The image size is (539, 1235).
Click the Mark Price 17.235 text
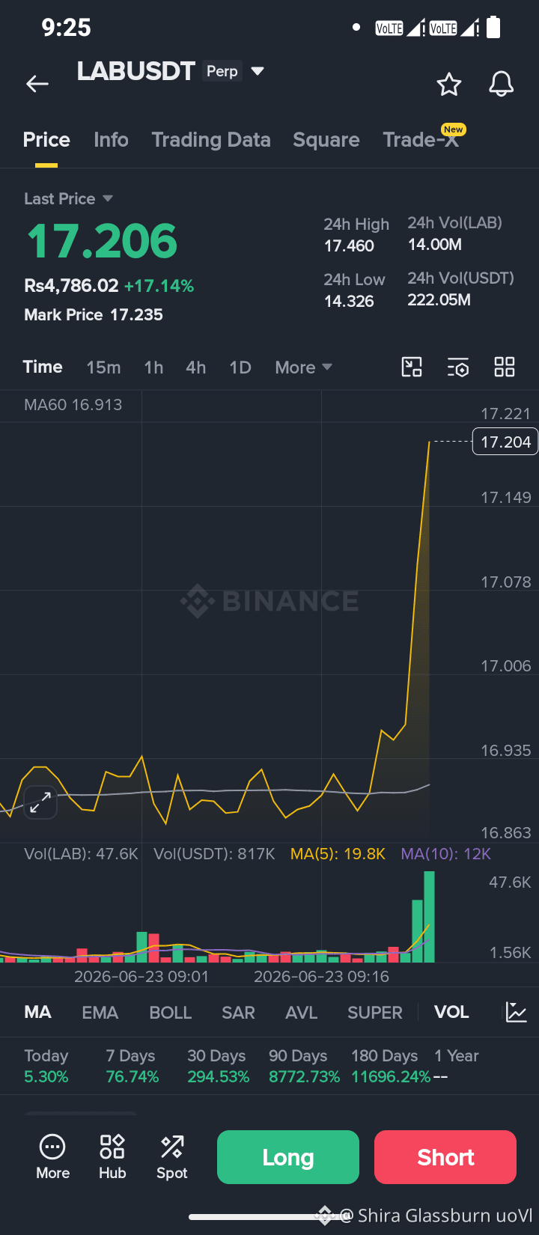point(94,315)
